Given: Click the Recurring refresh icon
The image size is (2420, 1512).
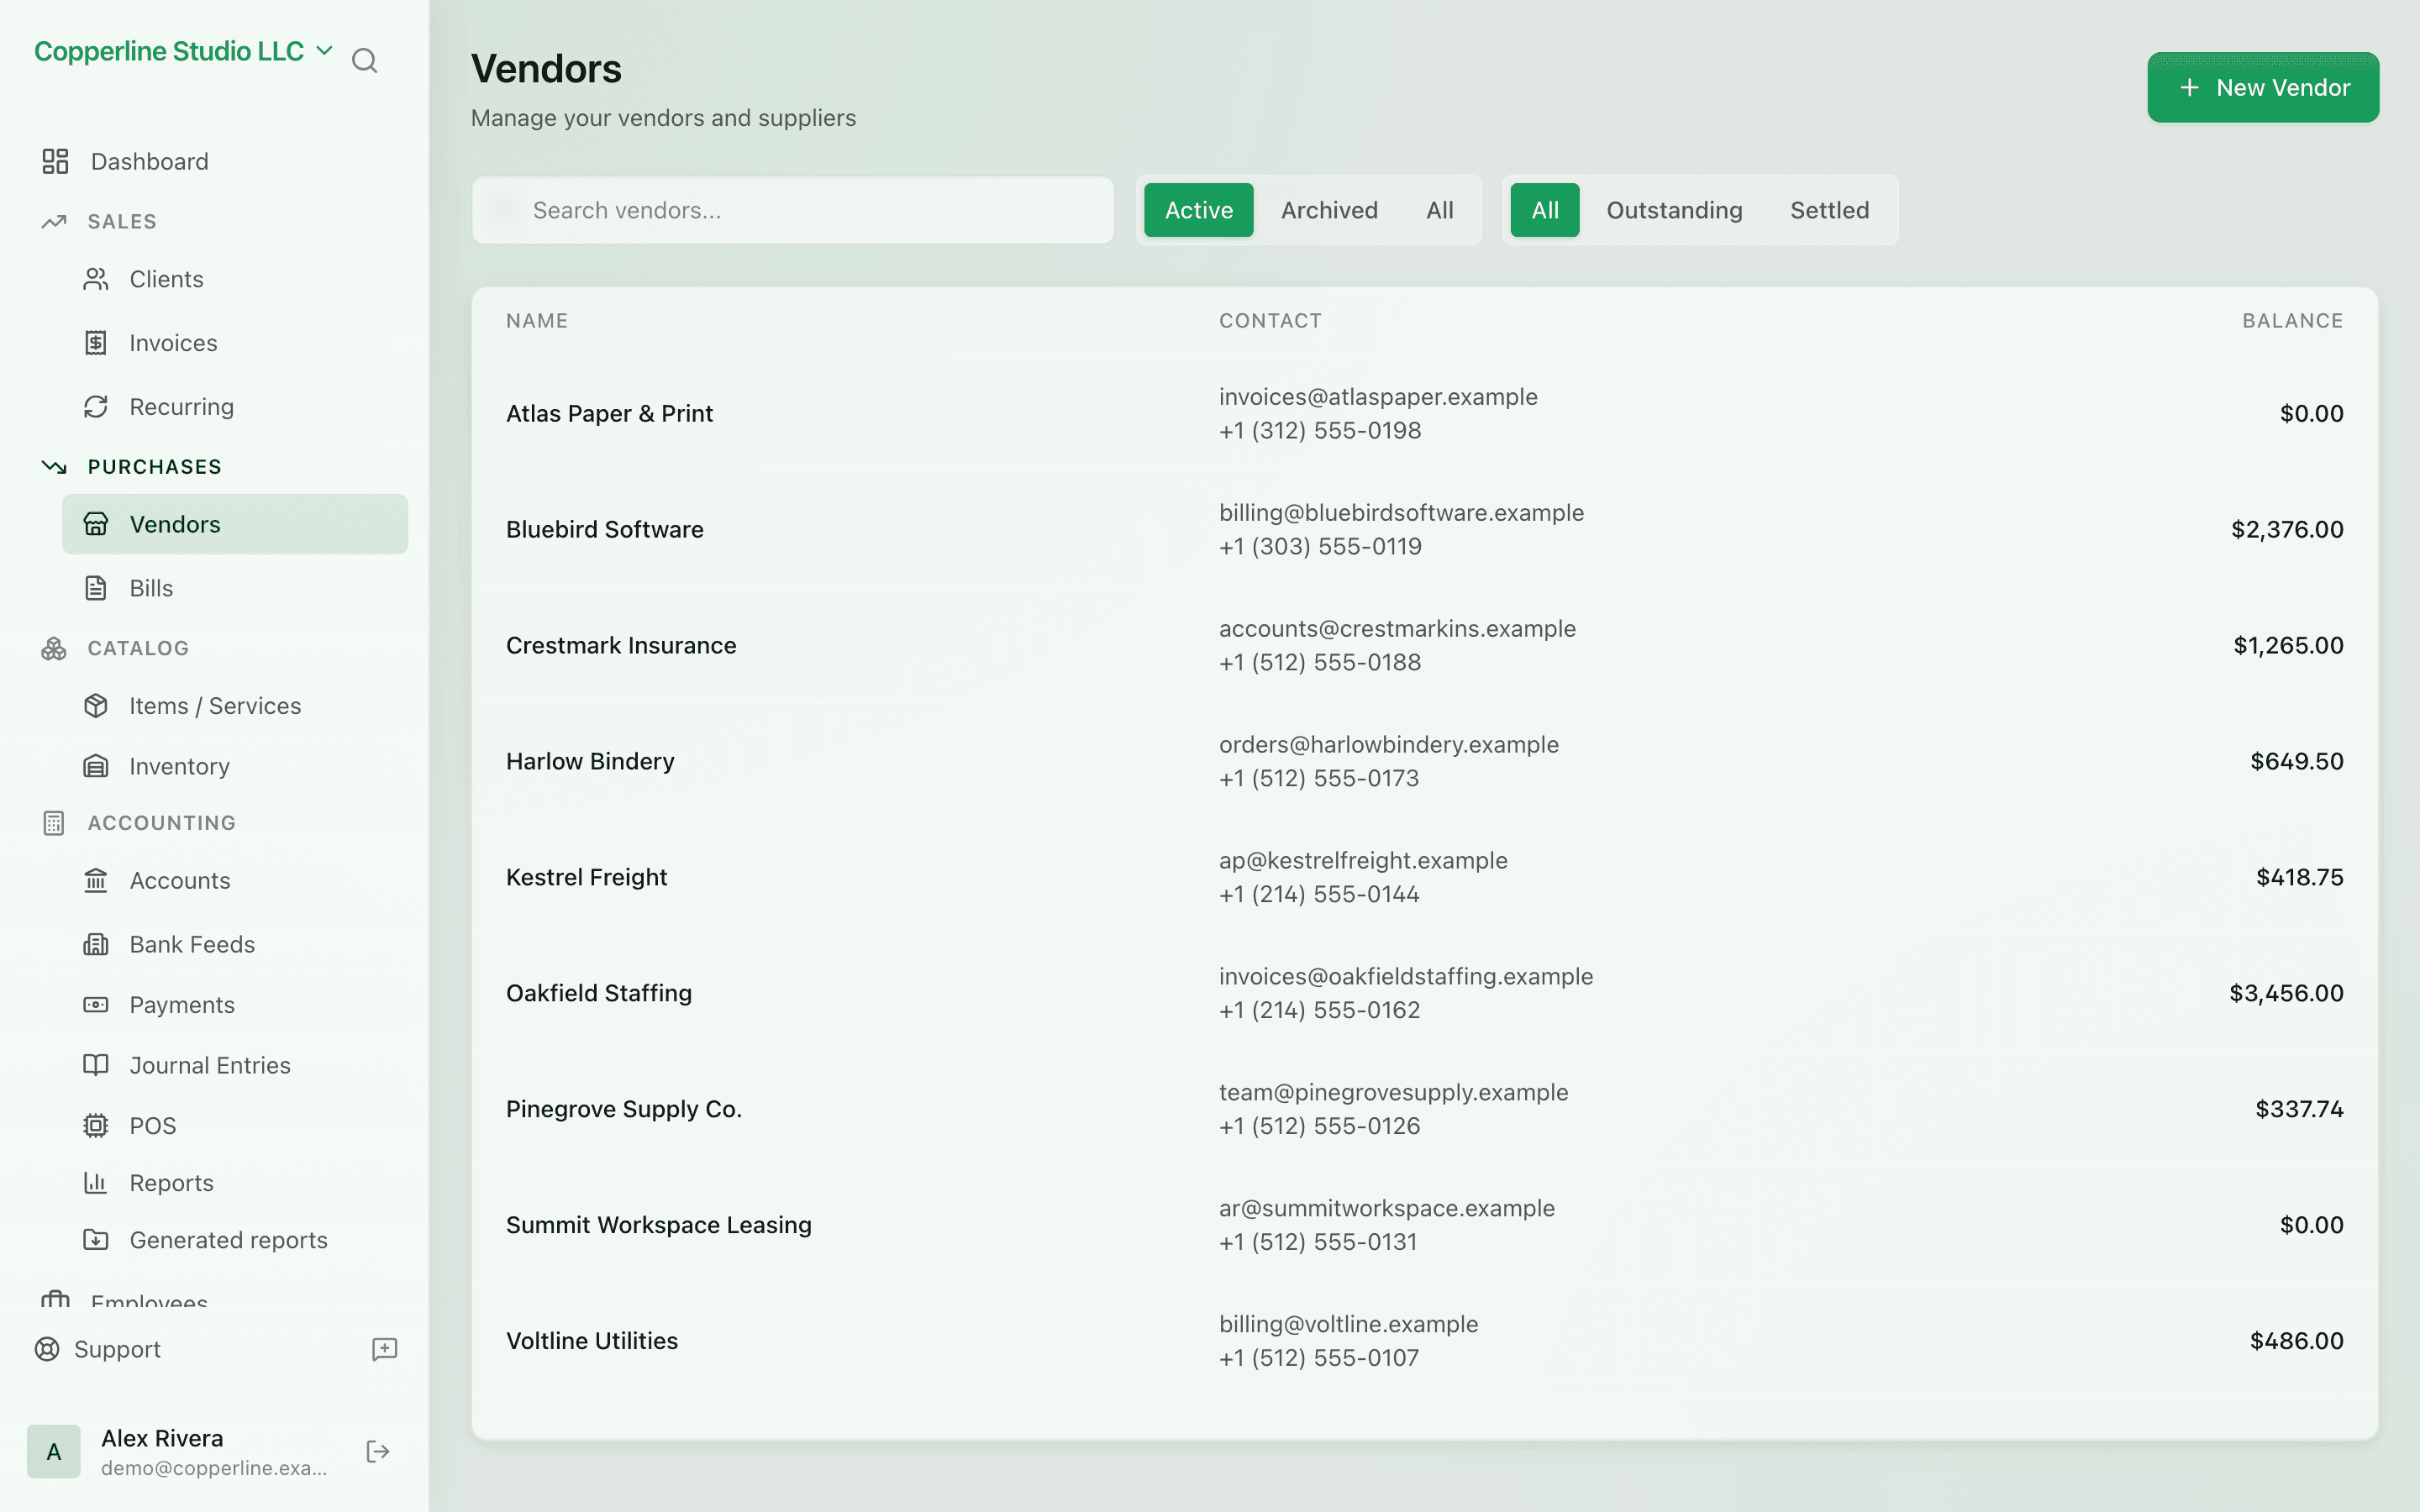Looking at the screenshot, I should click(x=96, y=407).
